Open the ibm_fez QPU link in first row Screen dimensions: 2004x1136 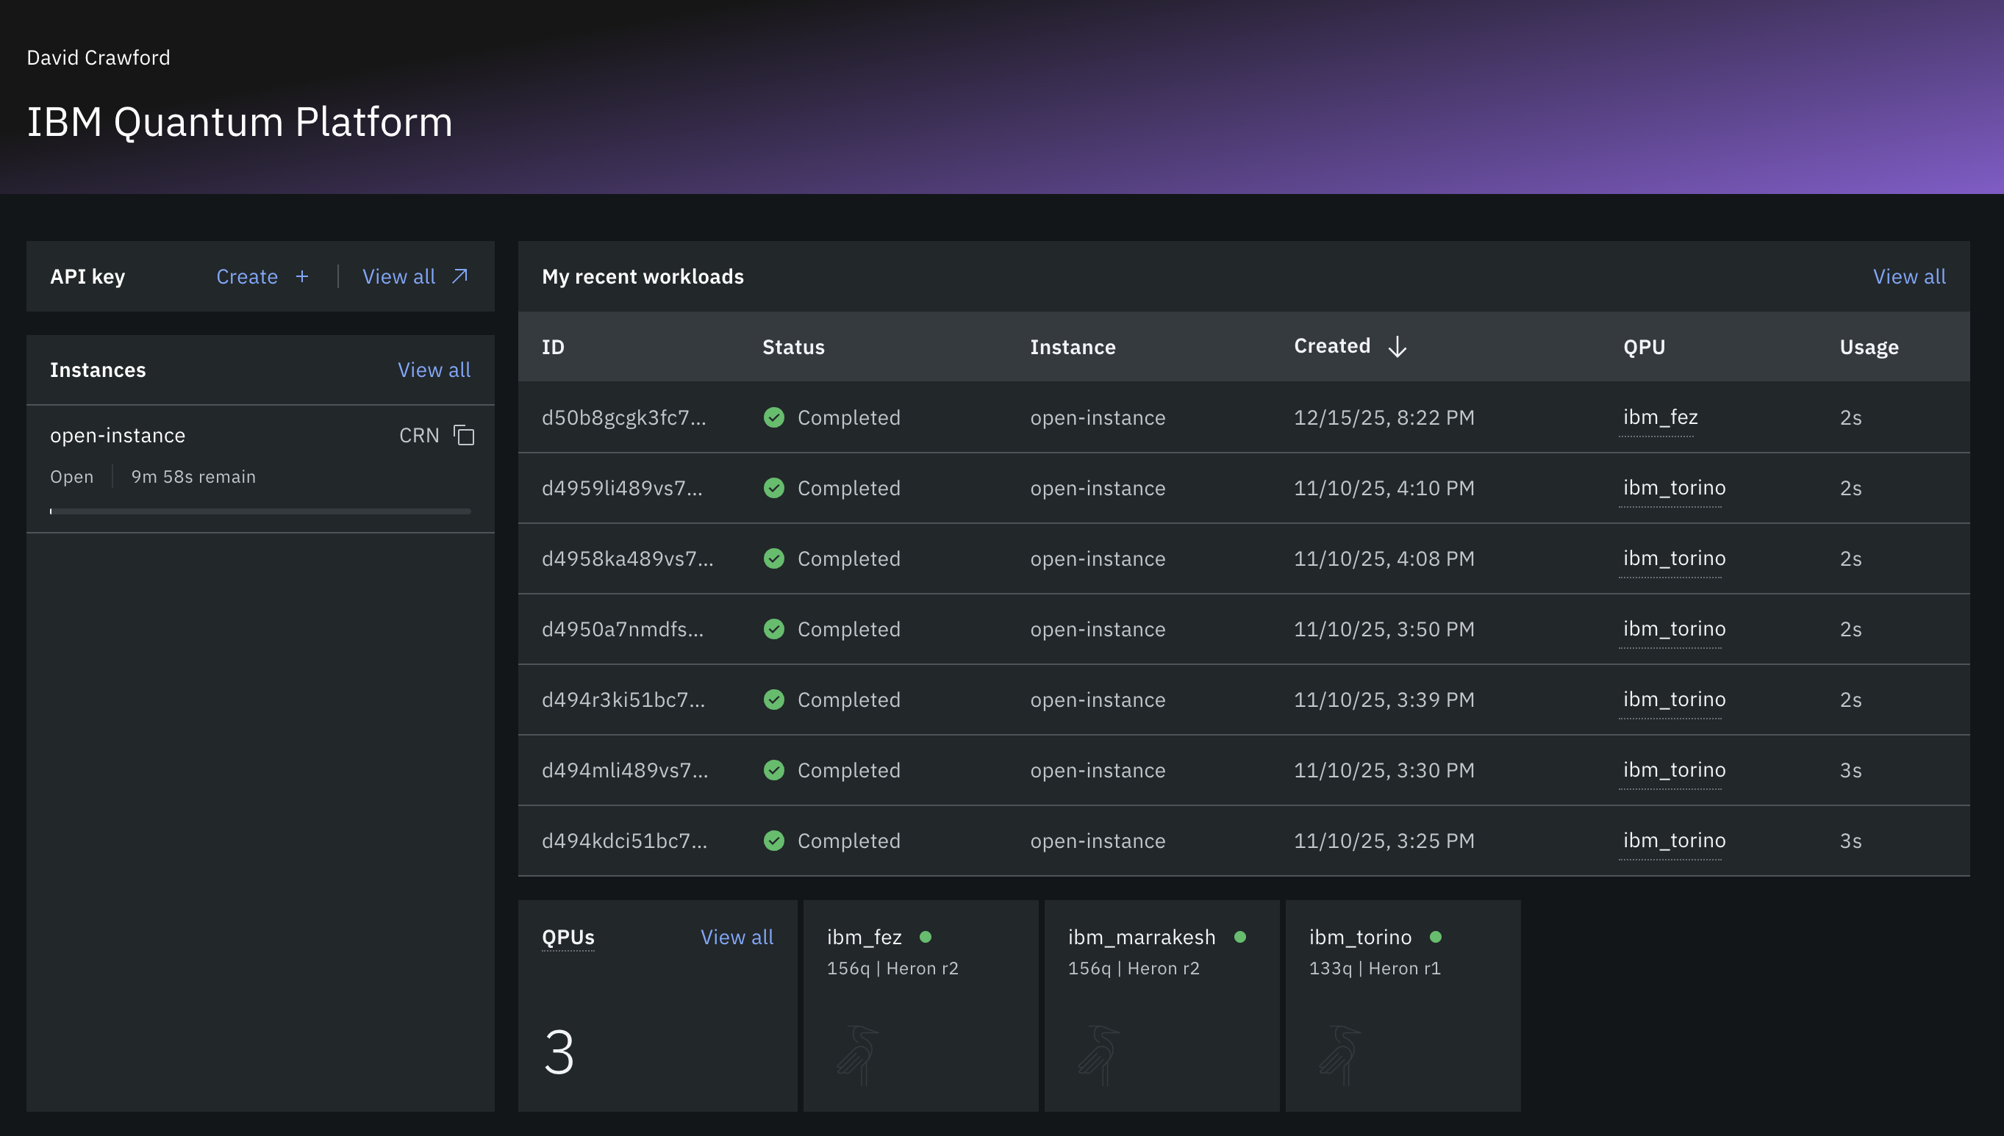pos(1660,417)
